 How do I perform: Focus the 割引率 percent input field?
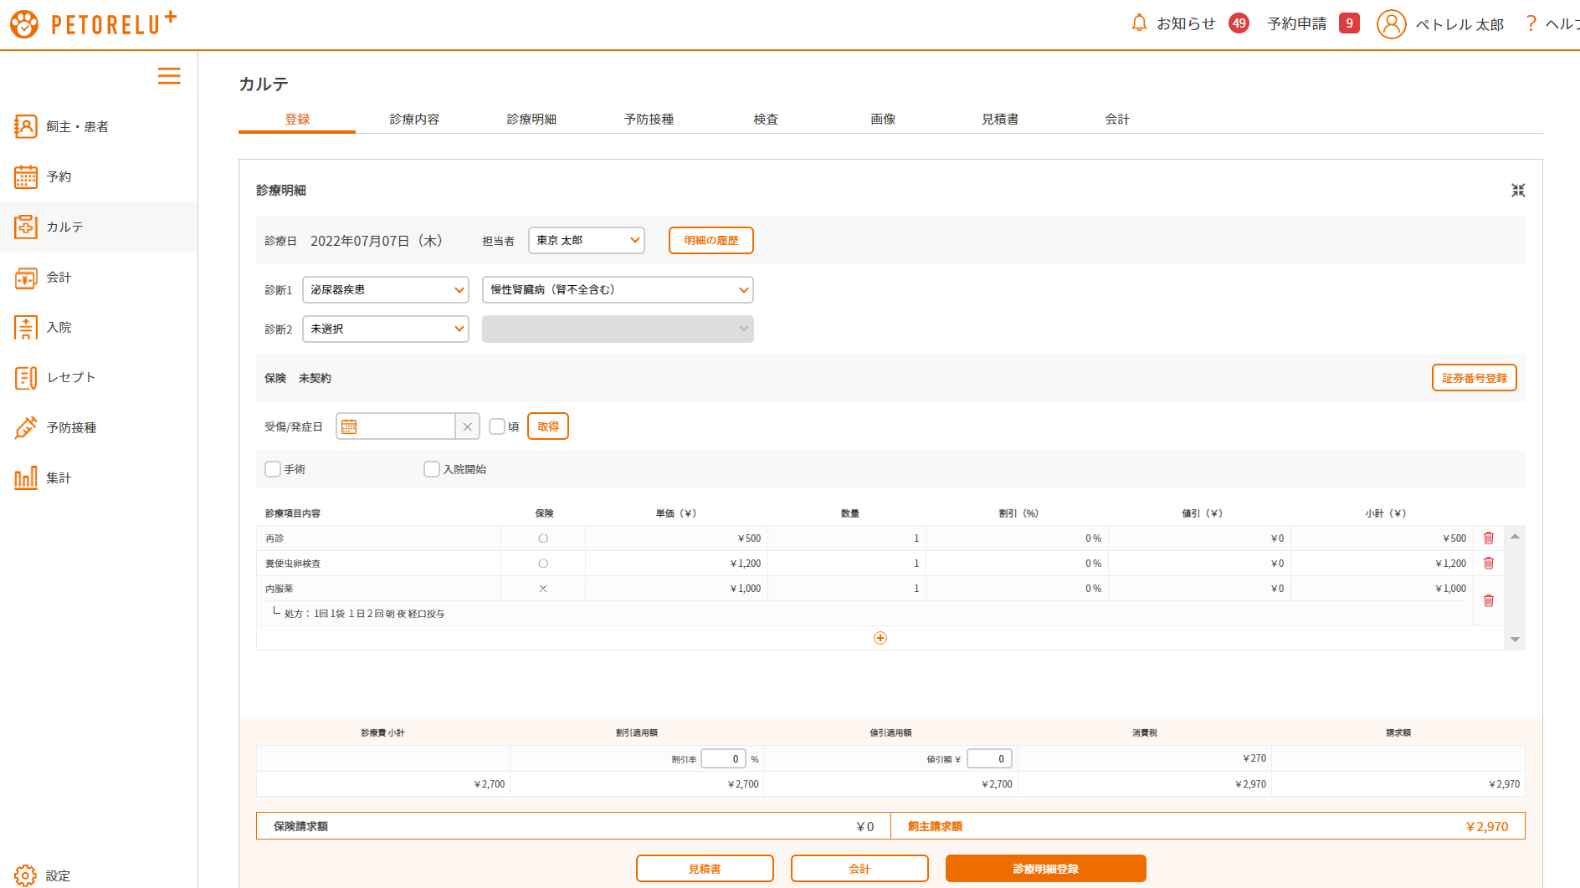[723, 758]
